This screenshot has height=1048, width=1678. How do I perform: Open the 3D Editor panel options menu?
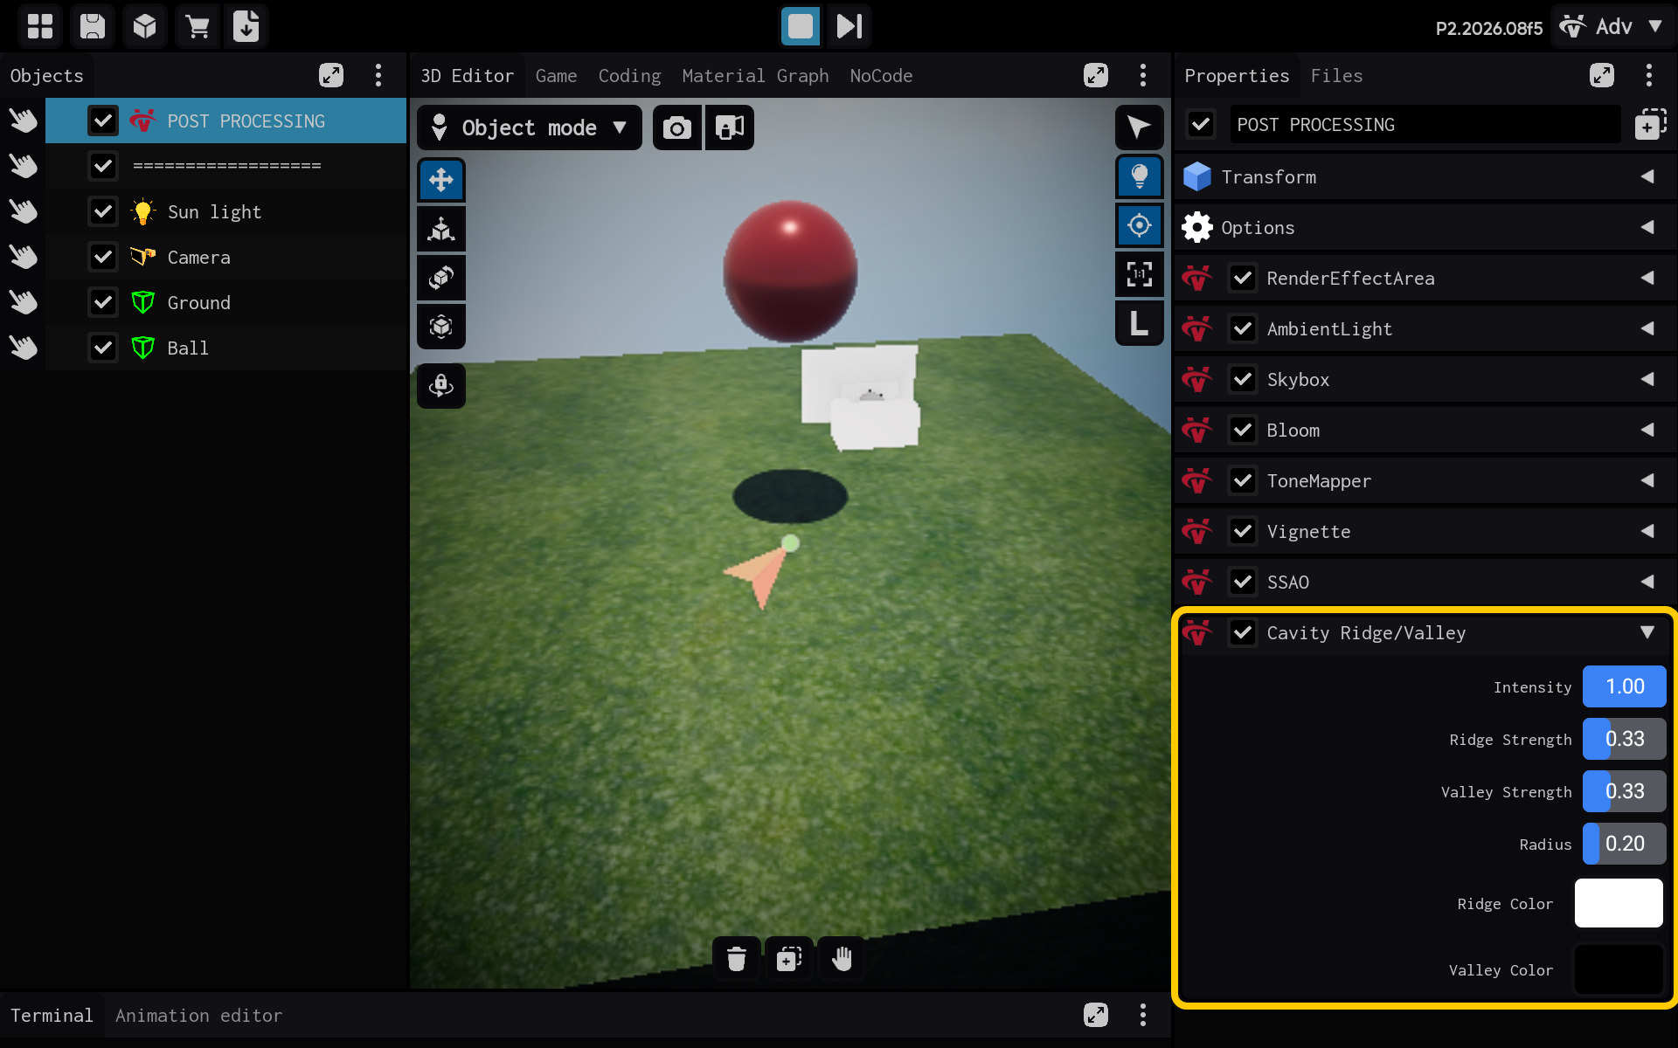click(1143, 75)
